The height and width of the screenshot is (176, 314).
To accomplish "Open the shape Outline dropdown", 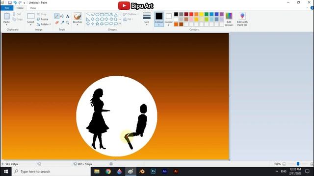I will (131, 14).
